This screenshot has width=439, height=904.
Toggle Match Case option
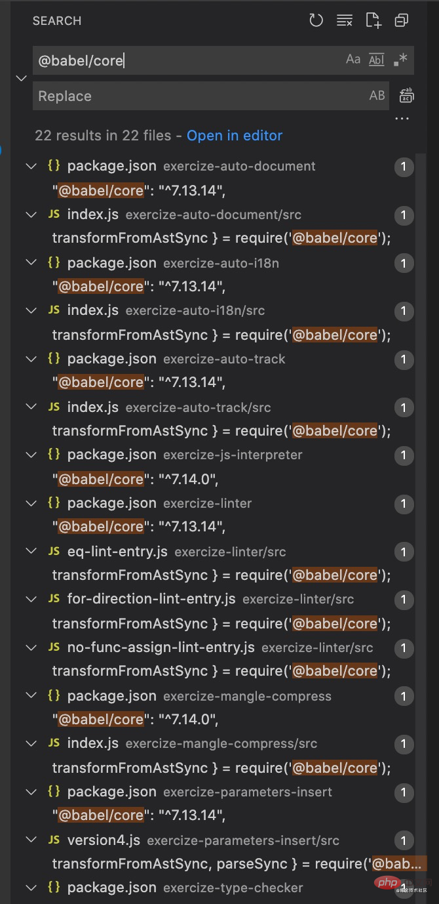(353, 60)
